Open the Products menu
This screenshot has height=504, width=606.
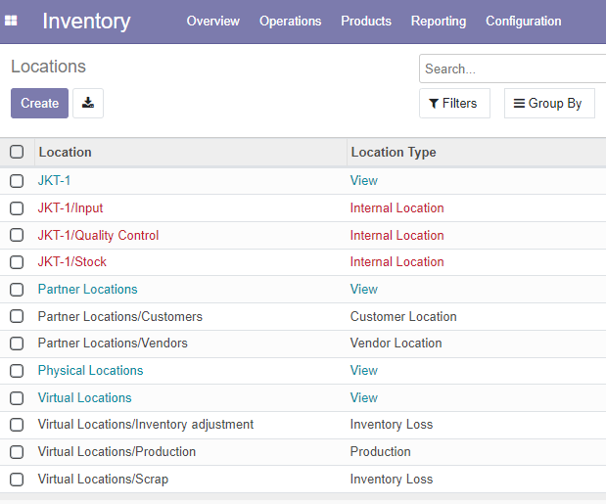pos(366,21)
